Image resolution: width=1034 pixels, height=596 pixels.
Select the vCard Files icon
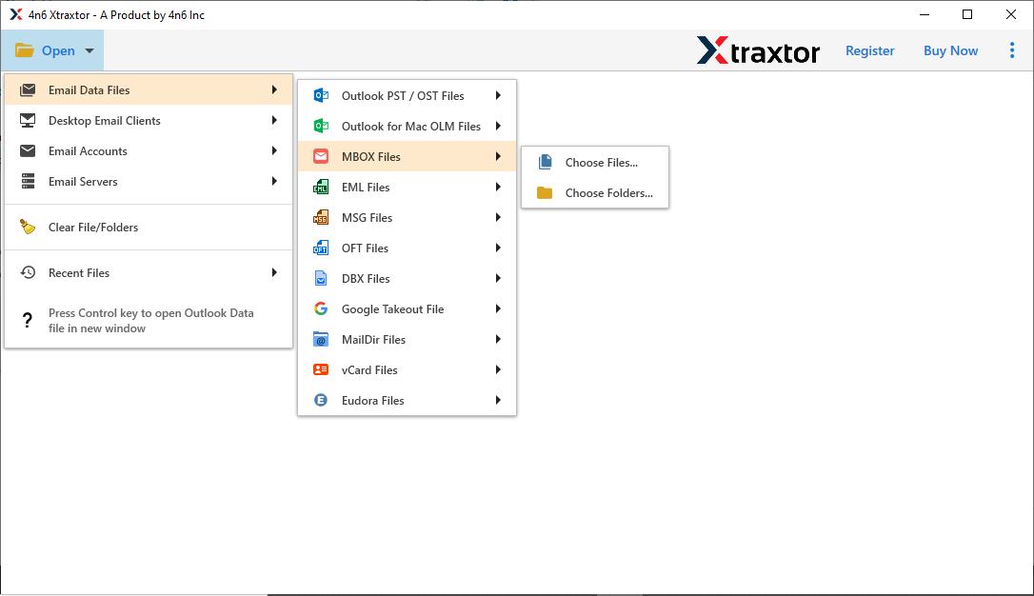[320, 369]
